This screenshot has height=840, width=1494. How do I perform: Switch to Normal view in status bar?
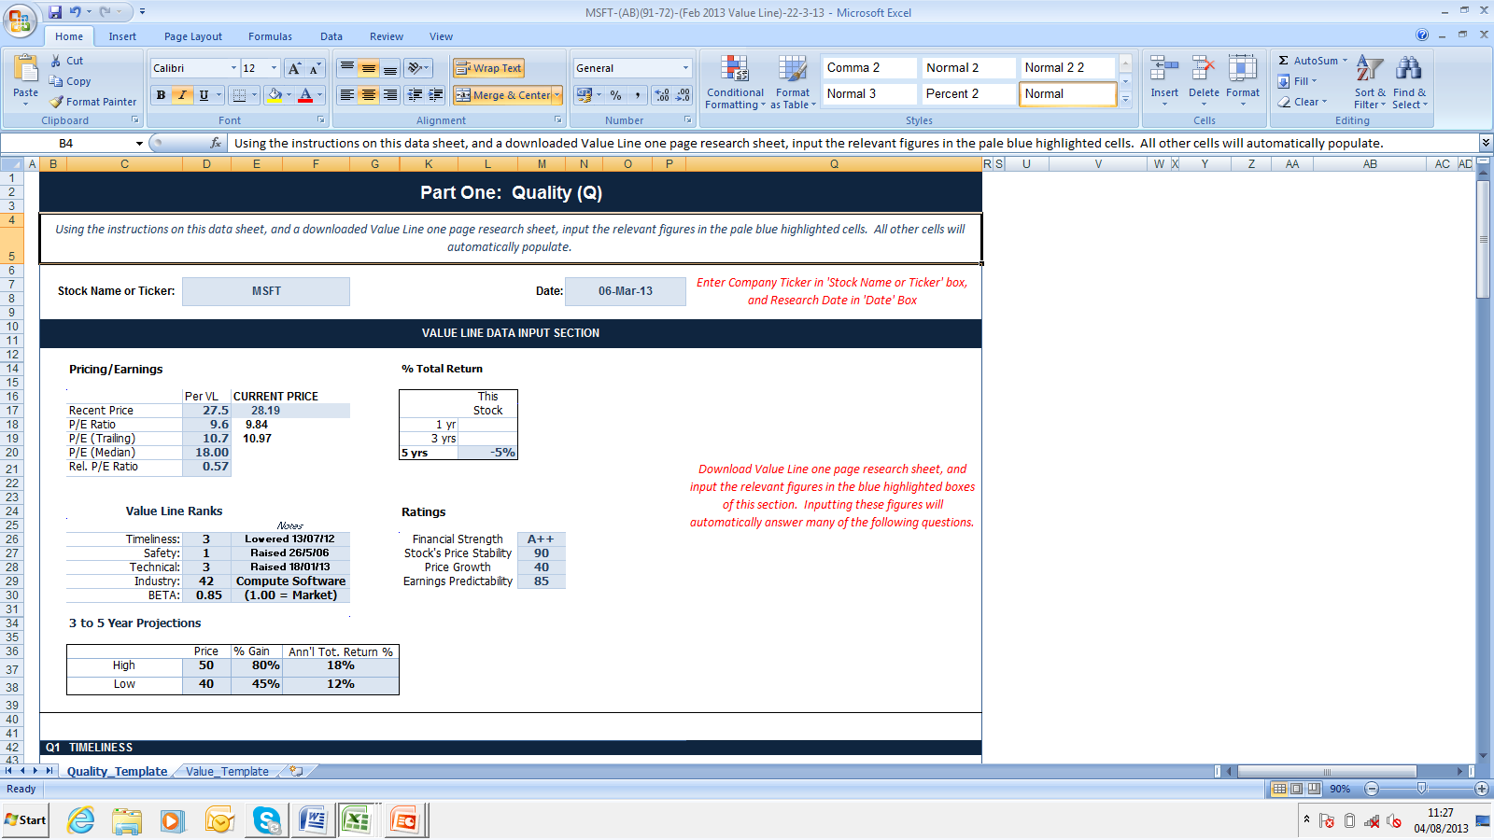pyautogui.click(x=1279, y=789)
